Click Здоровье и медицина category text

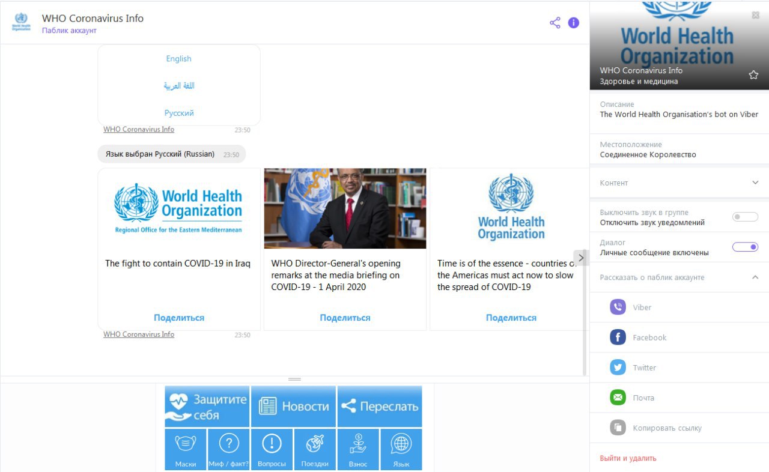click(639, 81)
